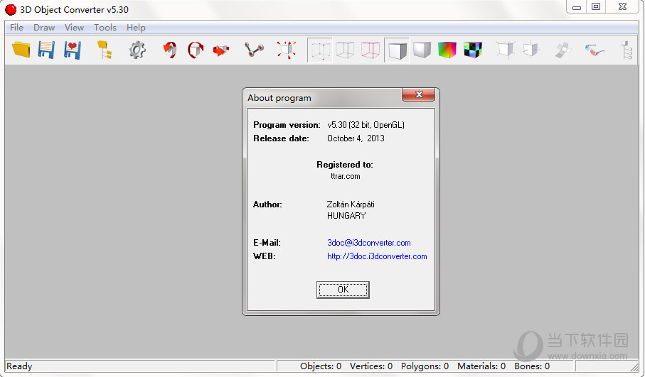Viewport: 645px width, 377px height.
Task: Minimize the 3D Object Converter window
Action: point(577,7)
